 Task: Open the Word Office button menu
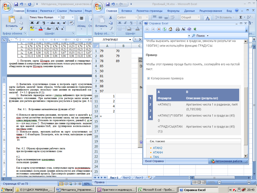coord(6,7)
